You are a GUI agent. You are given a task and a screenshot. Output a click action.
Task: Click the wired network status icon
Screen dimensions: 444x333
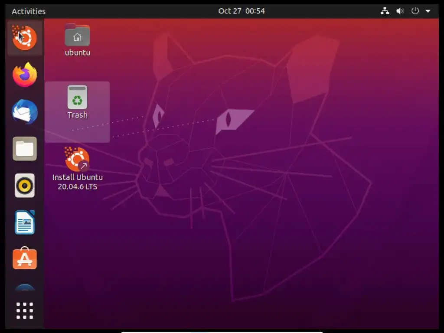point(385,11)
